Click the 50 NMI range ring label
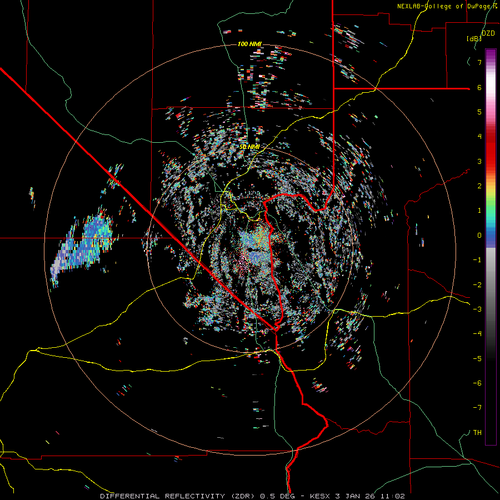The height and width of the screenshot is (500, 500). click(249, 147)
